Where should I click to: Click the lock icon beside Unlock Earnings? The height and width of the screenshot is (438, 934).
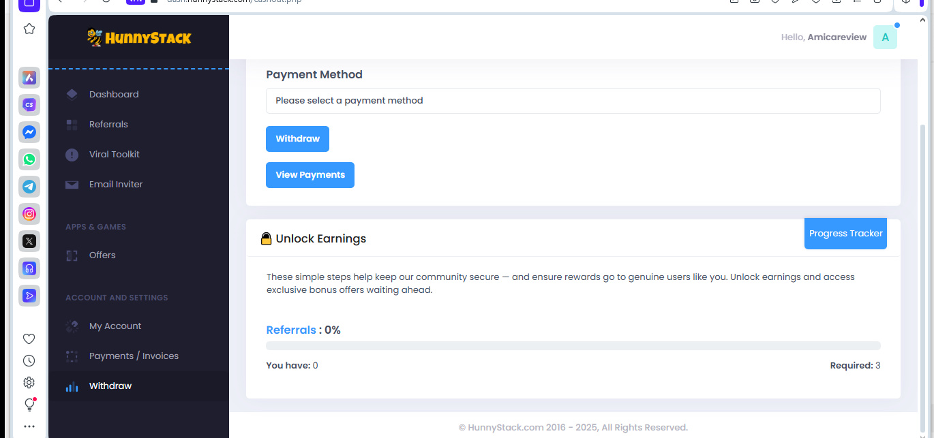[x=267, y=239]
